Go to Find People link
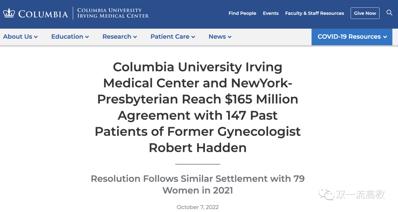398x212 pixels. pos(242,13)
